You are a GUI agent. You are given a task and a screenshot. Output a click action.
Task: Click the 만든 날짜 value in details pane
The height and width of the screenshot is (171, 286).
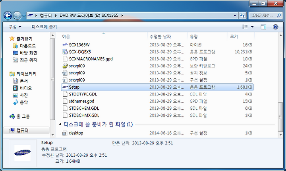click(152, 143)
